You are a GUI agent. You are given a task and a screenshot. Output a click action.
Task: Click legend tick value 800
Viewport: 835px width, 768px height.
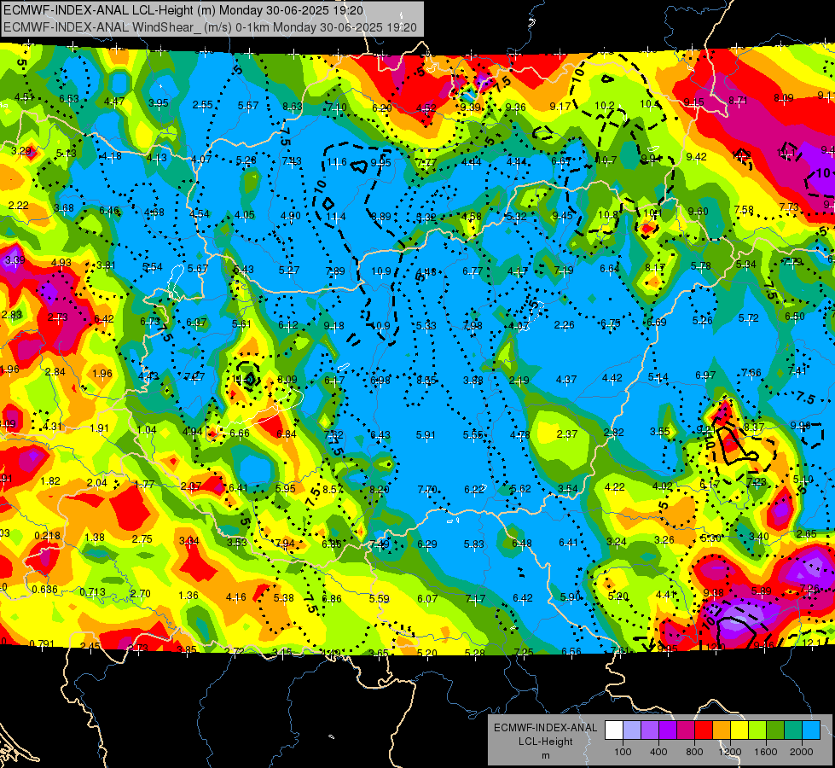click(694, 752)
